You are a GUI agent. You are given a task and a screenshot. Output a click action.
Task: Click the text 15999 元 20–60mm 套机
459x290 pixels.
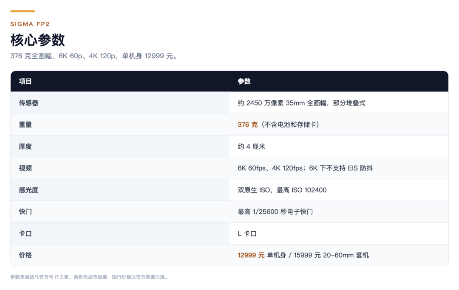point(331,256)
